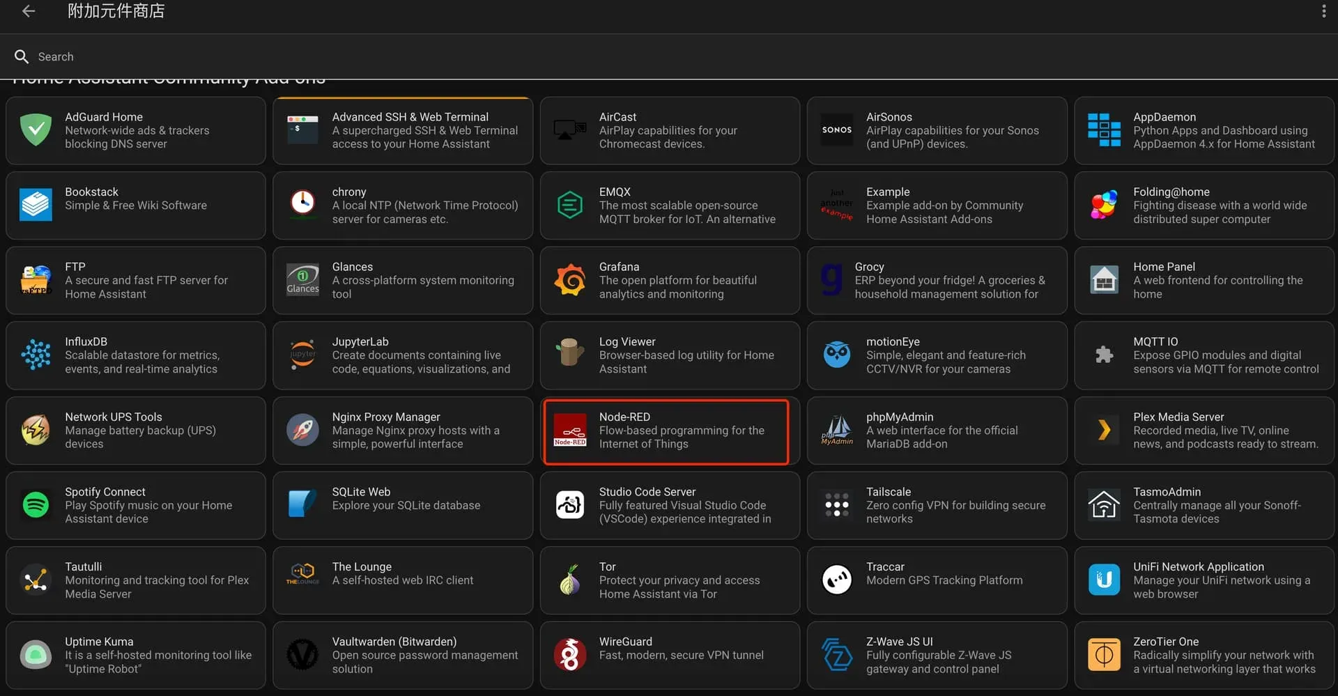Click the Advanced SSH terminal icon

(302, 130)
